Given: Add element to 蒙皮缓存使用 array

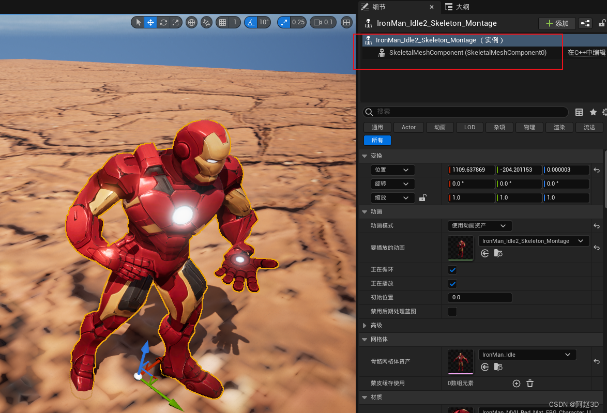Looking at the screenshot, I should point(517,384).
